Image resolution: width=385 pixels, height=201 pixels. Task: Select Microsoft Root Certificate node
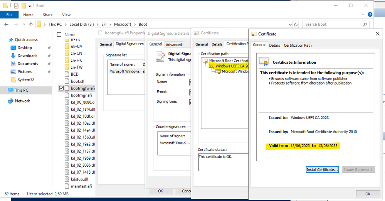point(226,61)
